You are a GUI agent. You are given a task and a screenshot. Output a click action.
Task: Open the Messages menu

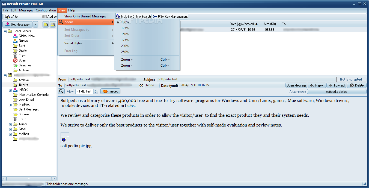[26, 10]
